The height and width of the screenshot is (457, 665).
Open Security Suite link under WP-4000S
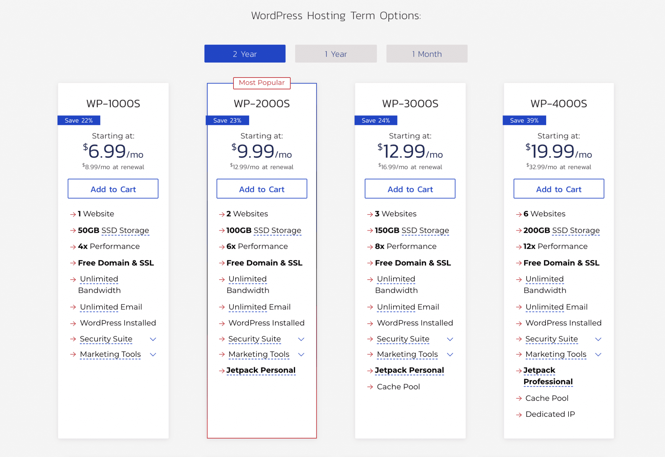tap(551, 339)
